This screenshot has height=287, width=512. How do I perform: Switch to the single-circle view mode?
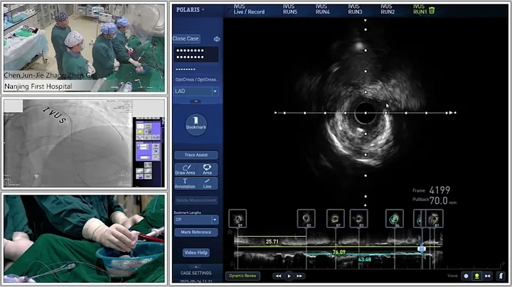(466, 276)
